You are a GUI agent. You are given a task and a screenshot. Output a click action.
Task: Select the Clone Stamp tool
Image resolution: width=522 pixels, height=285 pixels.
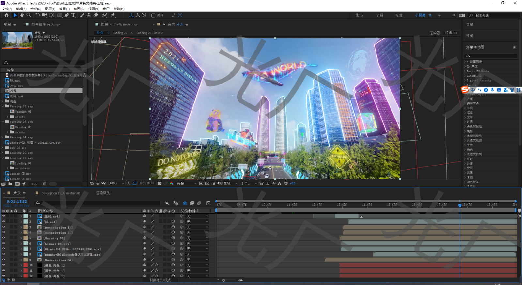[x=89, y=15]
